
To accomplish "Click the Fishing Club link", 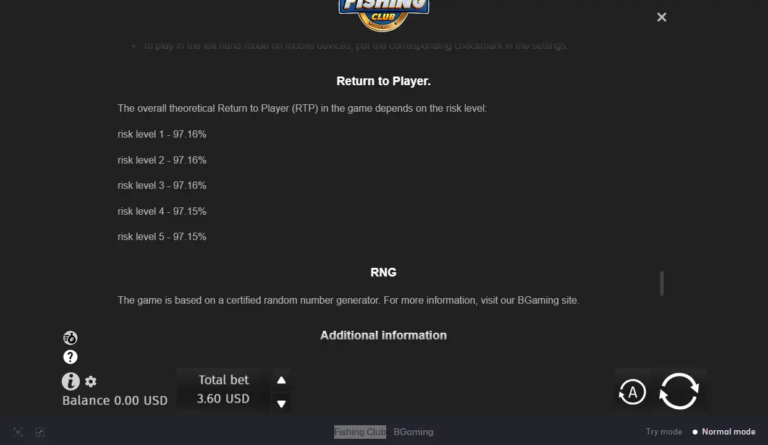I will 360,432.
